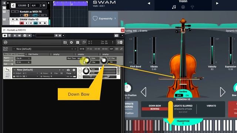Toggle Kontakt minimized view icon
The width and height of the screenshot is (237, 133).
click(x=84, y=42)
